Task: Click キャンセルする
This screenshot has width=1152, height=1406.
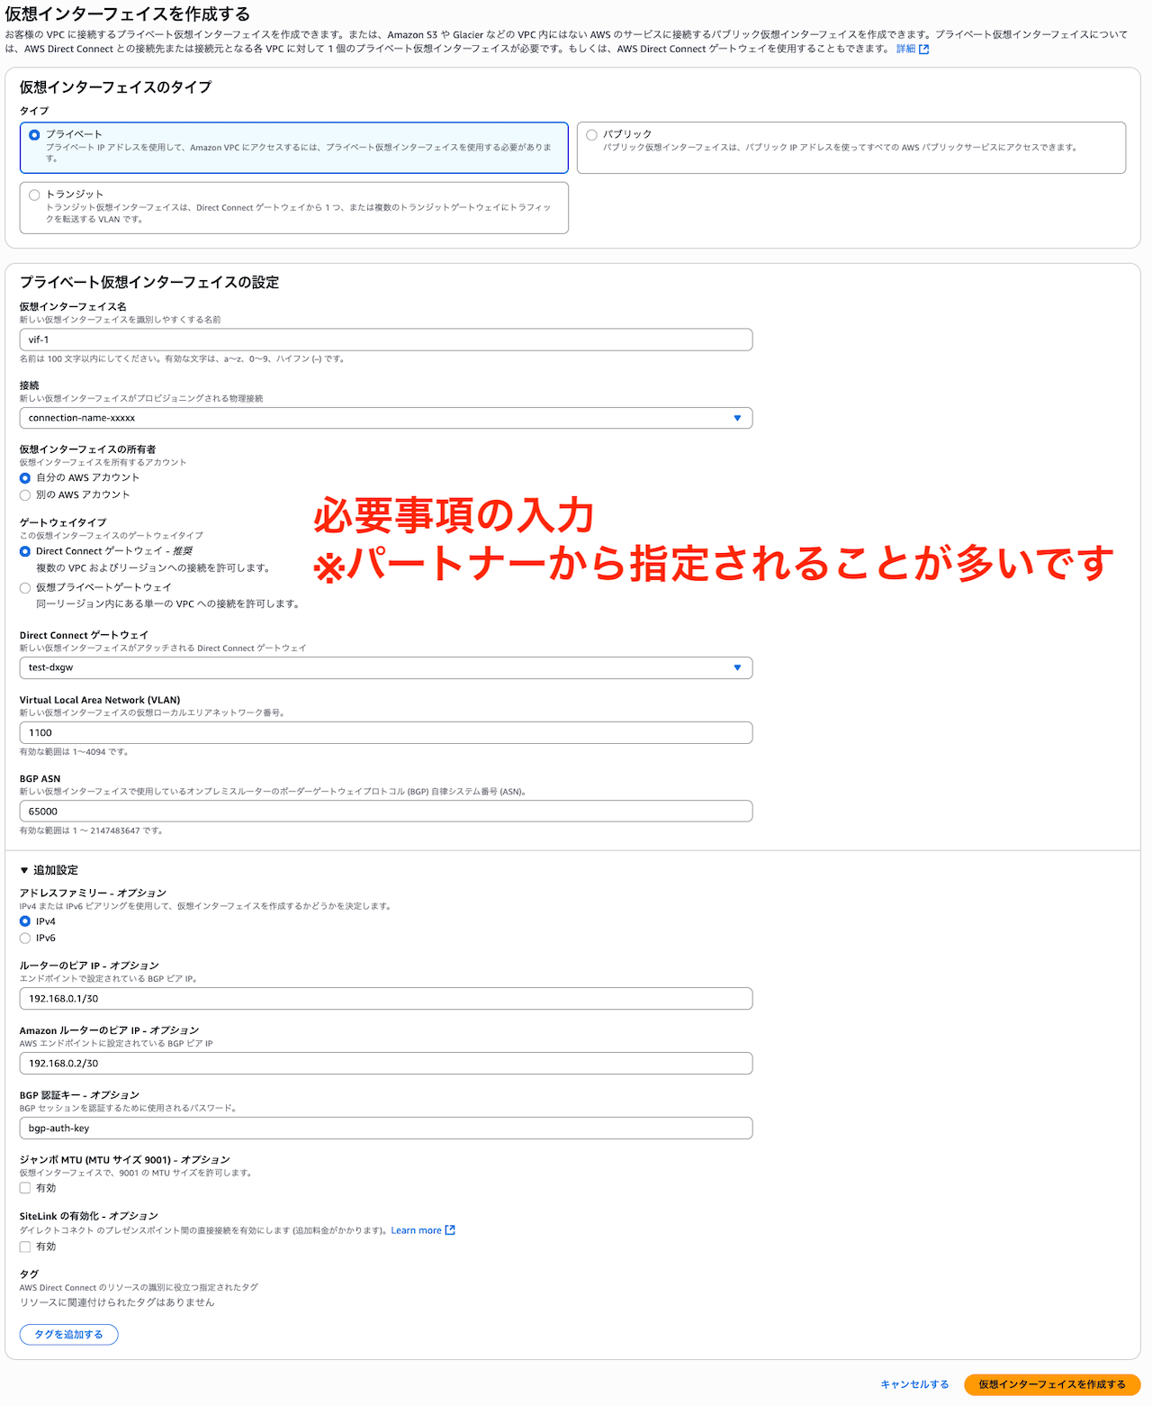Action: (914, 1384)
